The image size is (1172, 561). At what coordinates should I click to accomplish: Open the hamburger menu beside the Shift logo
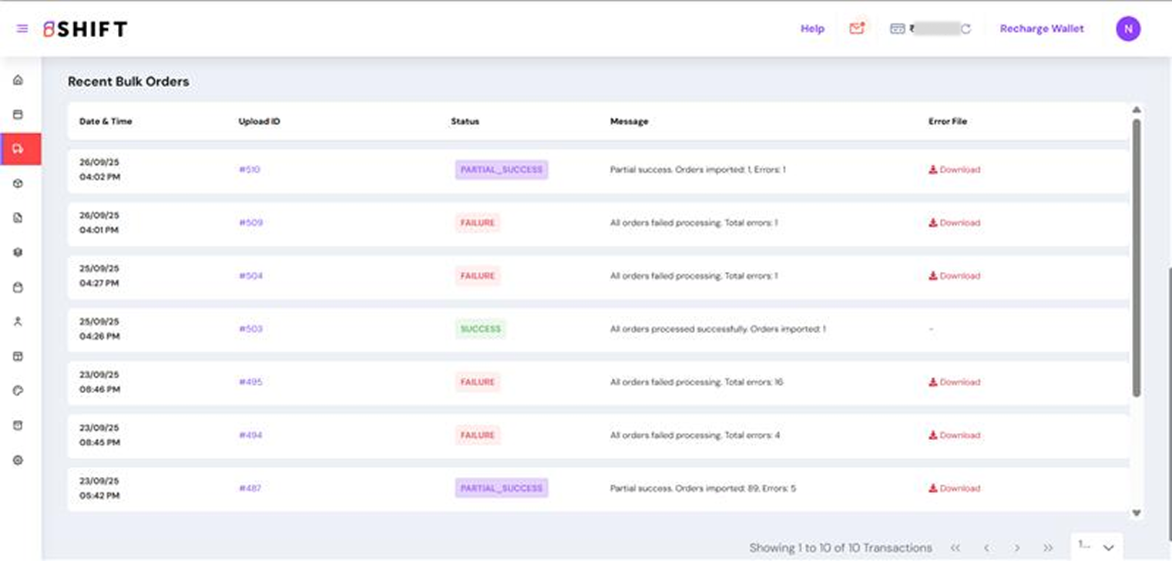tap(22, 29)
